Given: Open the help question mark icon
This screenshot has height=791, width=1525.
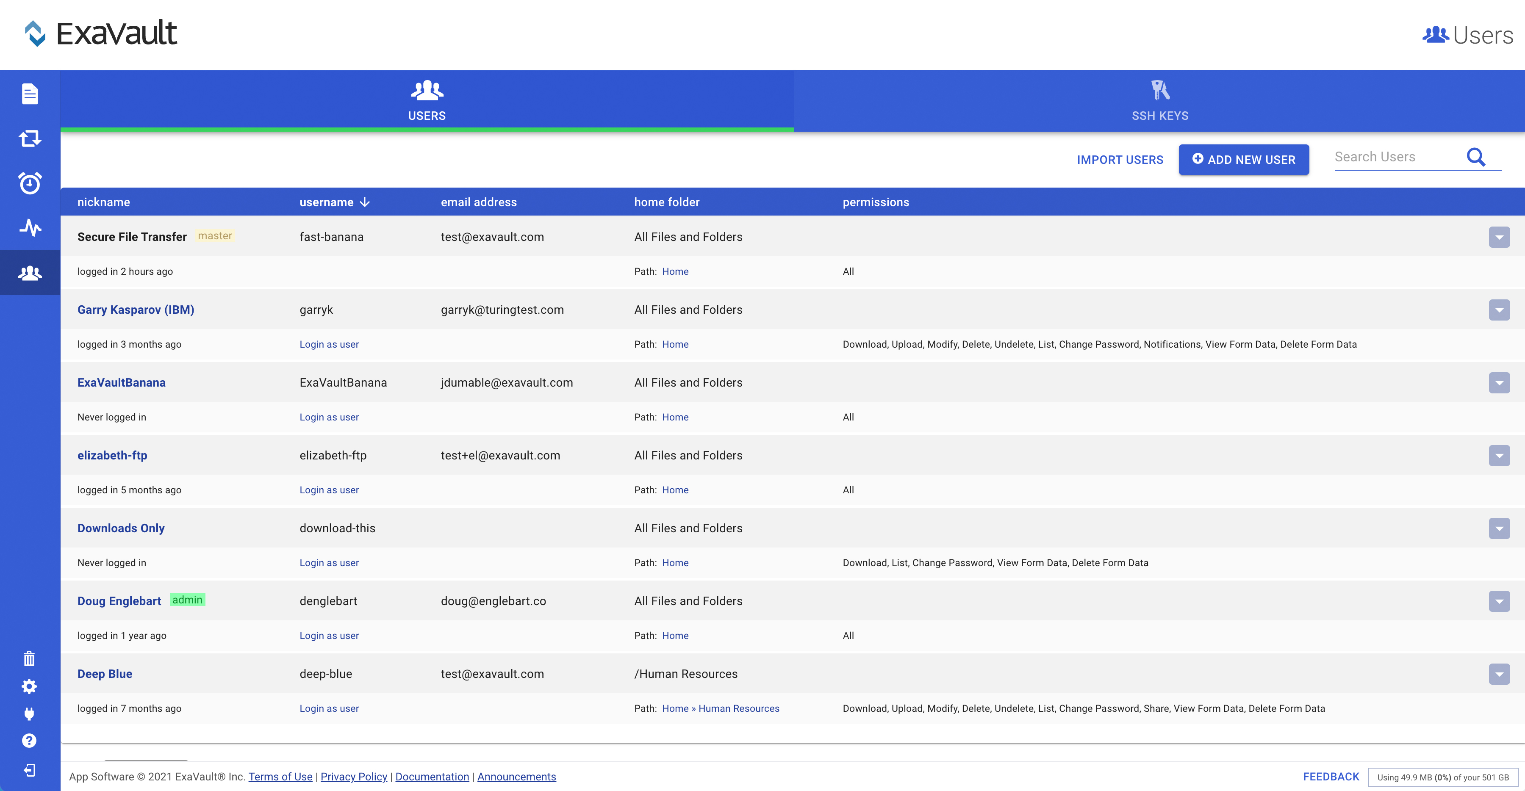Looking at the screenshot, I should click(29, 741).
